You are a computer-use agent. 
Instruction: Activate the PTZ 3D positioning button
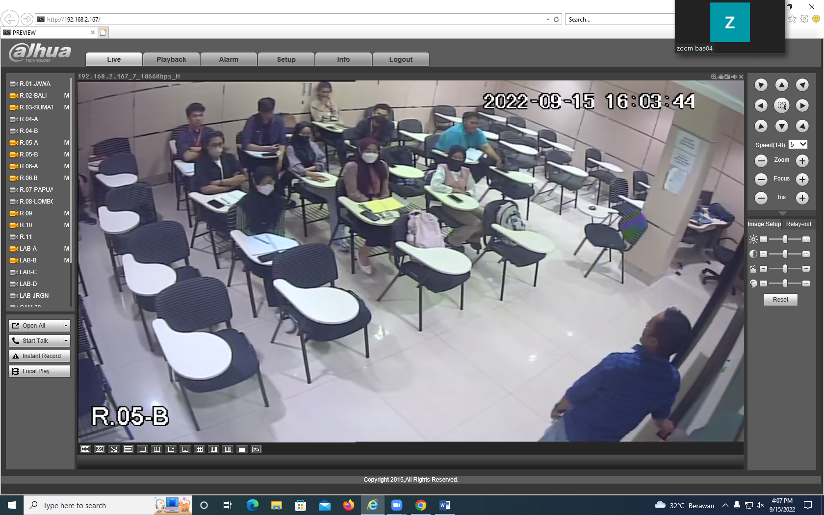782,105
